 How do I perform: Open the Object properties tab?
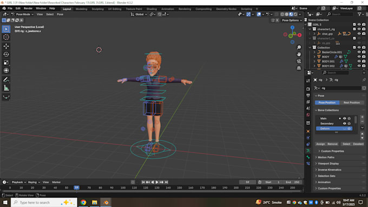tap(308, 131)
